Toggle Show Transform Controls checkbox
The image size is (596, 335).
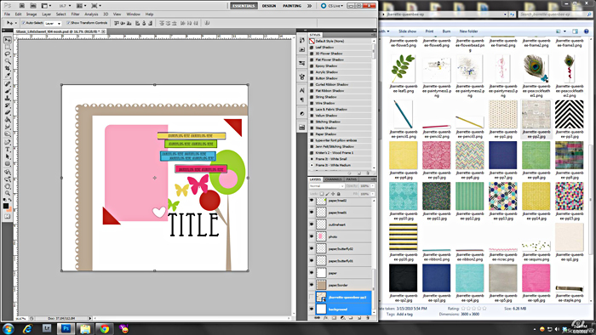pyautogui.click(x=69, y=23)
